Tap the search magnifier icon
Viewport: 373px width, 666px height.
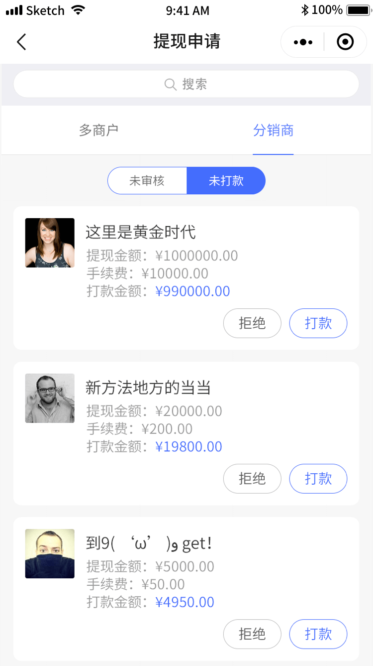170,85
